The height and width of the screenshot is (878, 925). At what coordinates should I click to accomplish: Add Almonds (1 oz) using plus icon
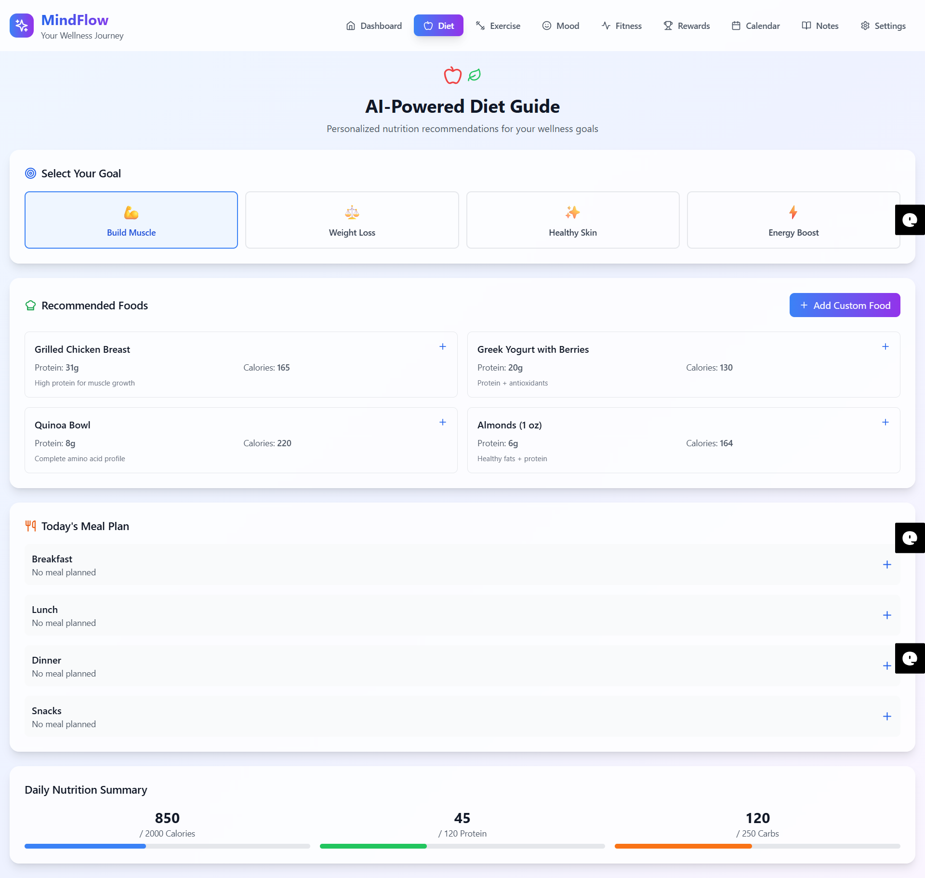point(885,423)
